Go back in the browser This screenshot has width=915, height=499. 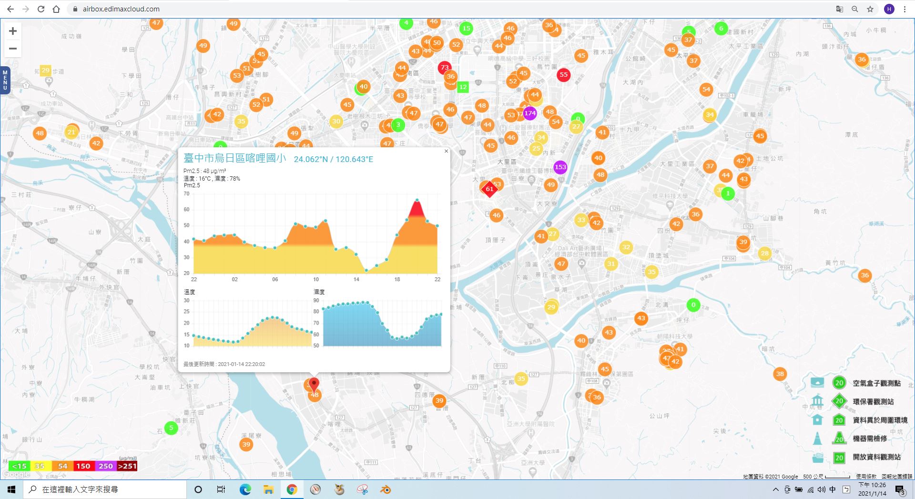10,9
